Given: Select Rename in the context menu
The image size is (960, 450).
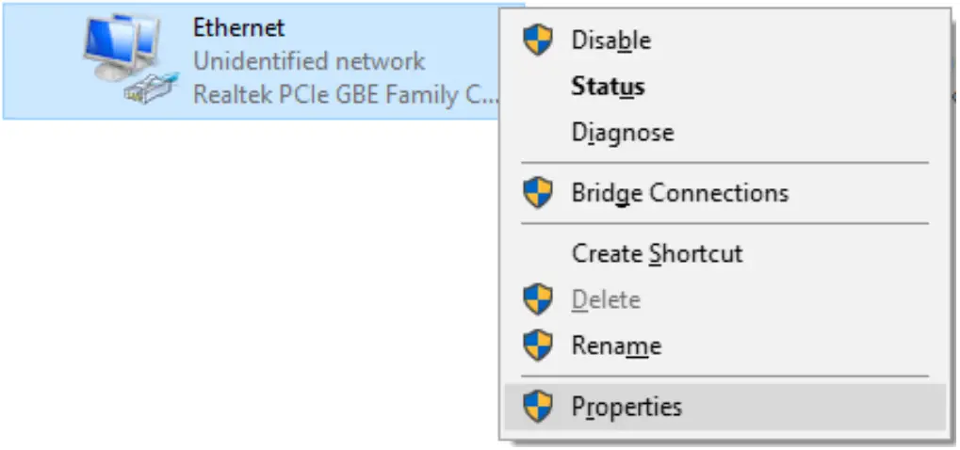Looking at the screenshot, I should 616,346.
